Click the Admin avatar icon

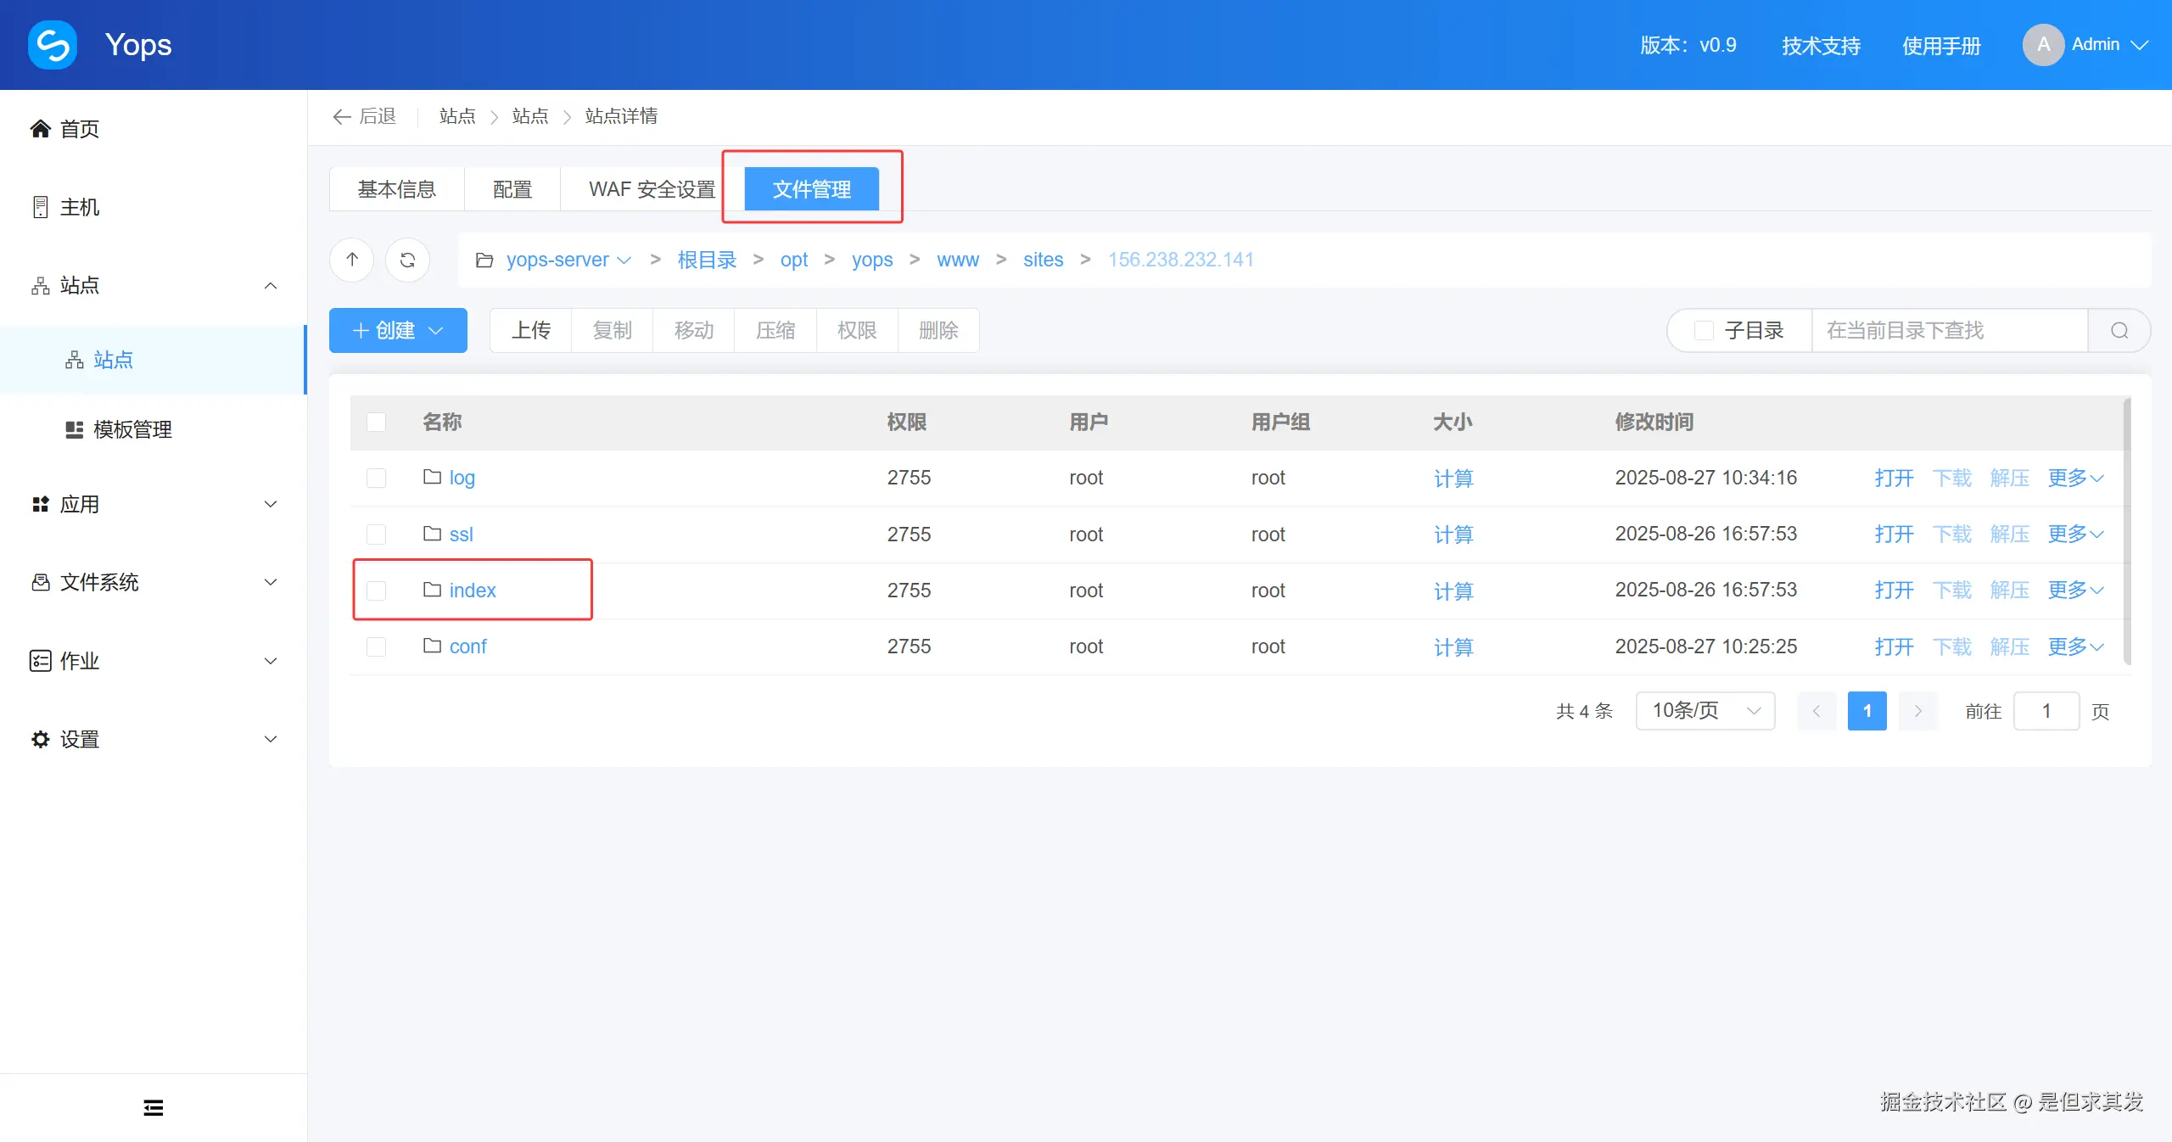[2043, 45]
